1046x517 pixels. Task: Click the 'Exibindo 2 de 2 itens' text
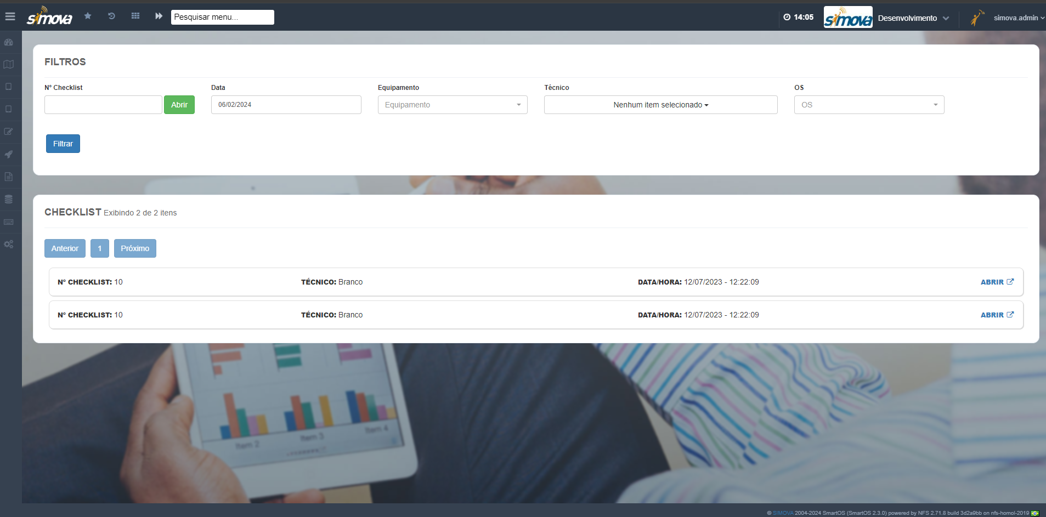(140, 213)
